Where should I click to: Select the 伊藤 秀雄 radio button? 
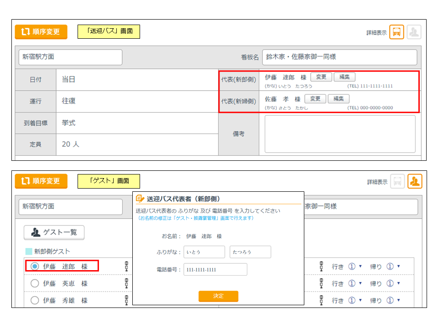[x=35, y=300]
